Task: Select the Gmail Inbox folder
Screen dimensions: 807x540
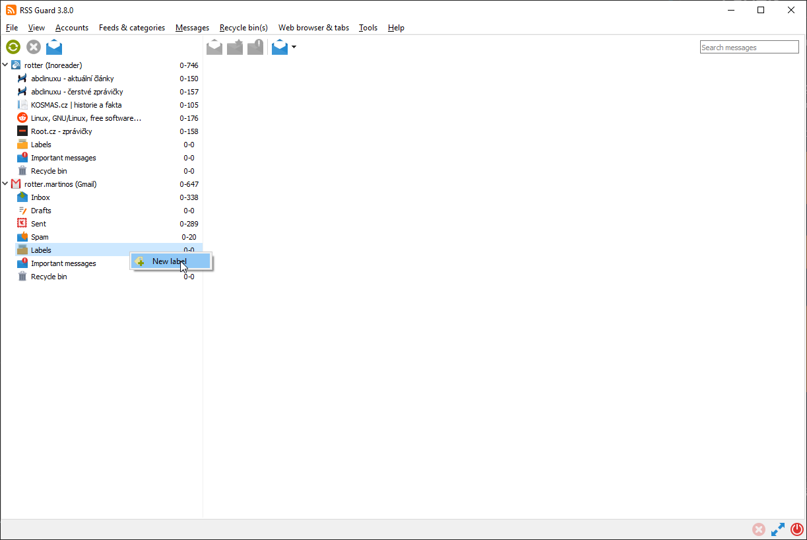Action: click(40, 197)
